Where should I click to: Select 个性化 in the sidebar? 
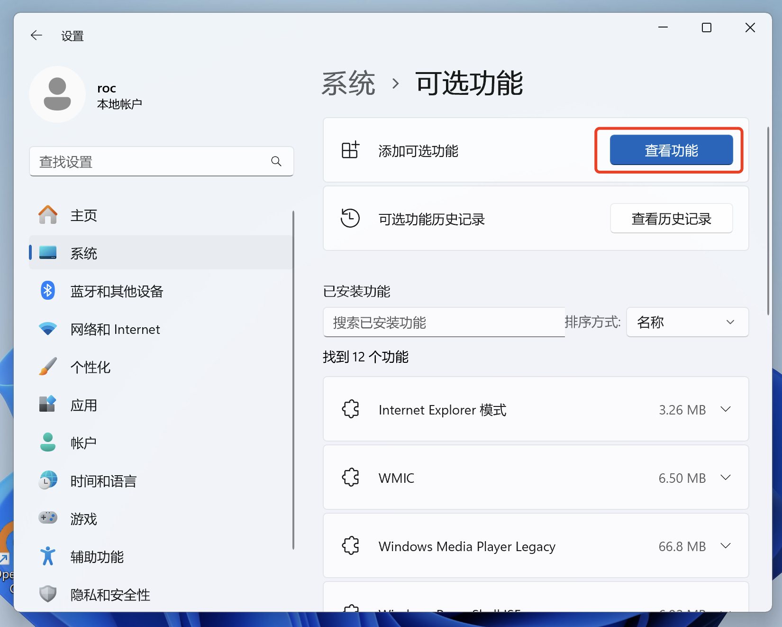coord(161,367)
